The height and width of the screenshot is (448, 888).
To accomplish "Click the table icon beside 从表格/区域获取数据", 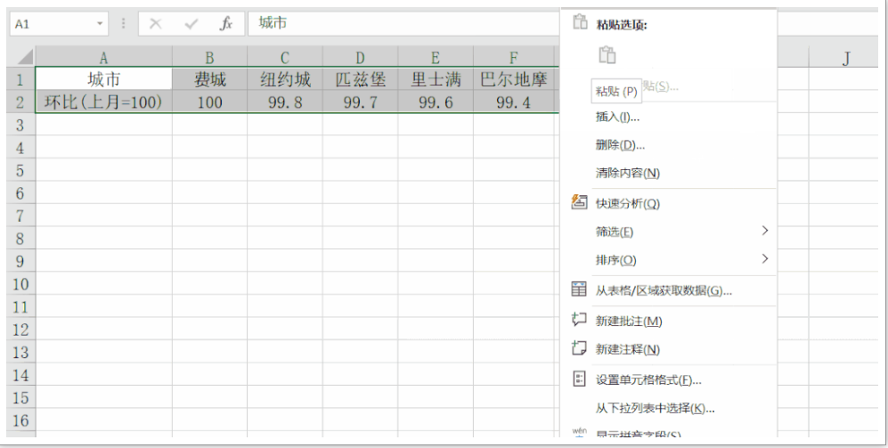I will 579,289.
